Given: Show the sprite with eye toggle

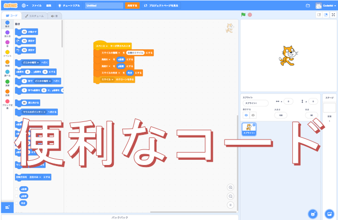Looking at the screenshot, I should click(246, 115).
